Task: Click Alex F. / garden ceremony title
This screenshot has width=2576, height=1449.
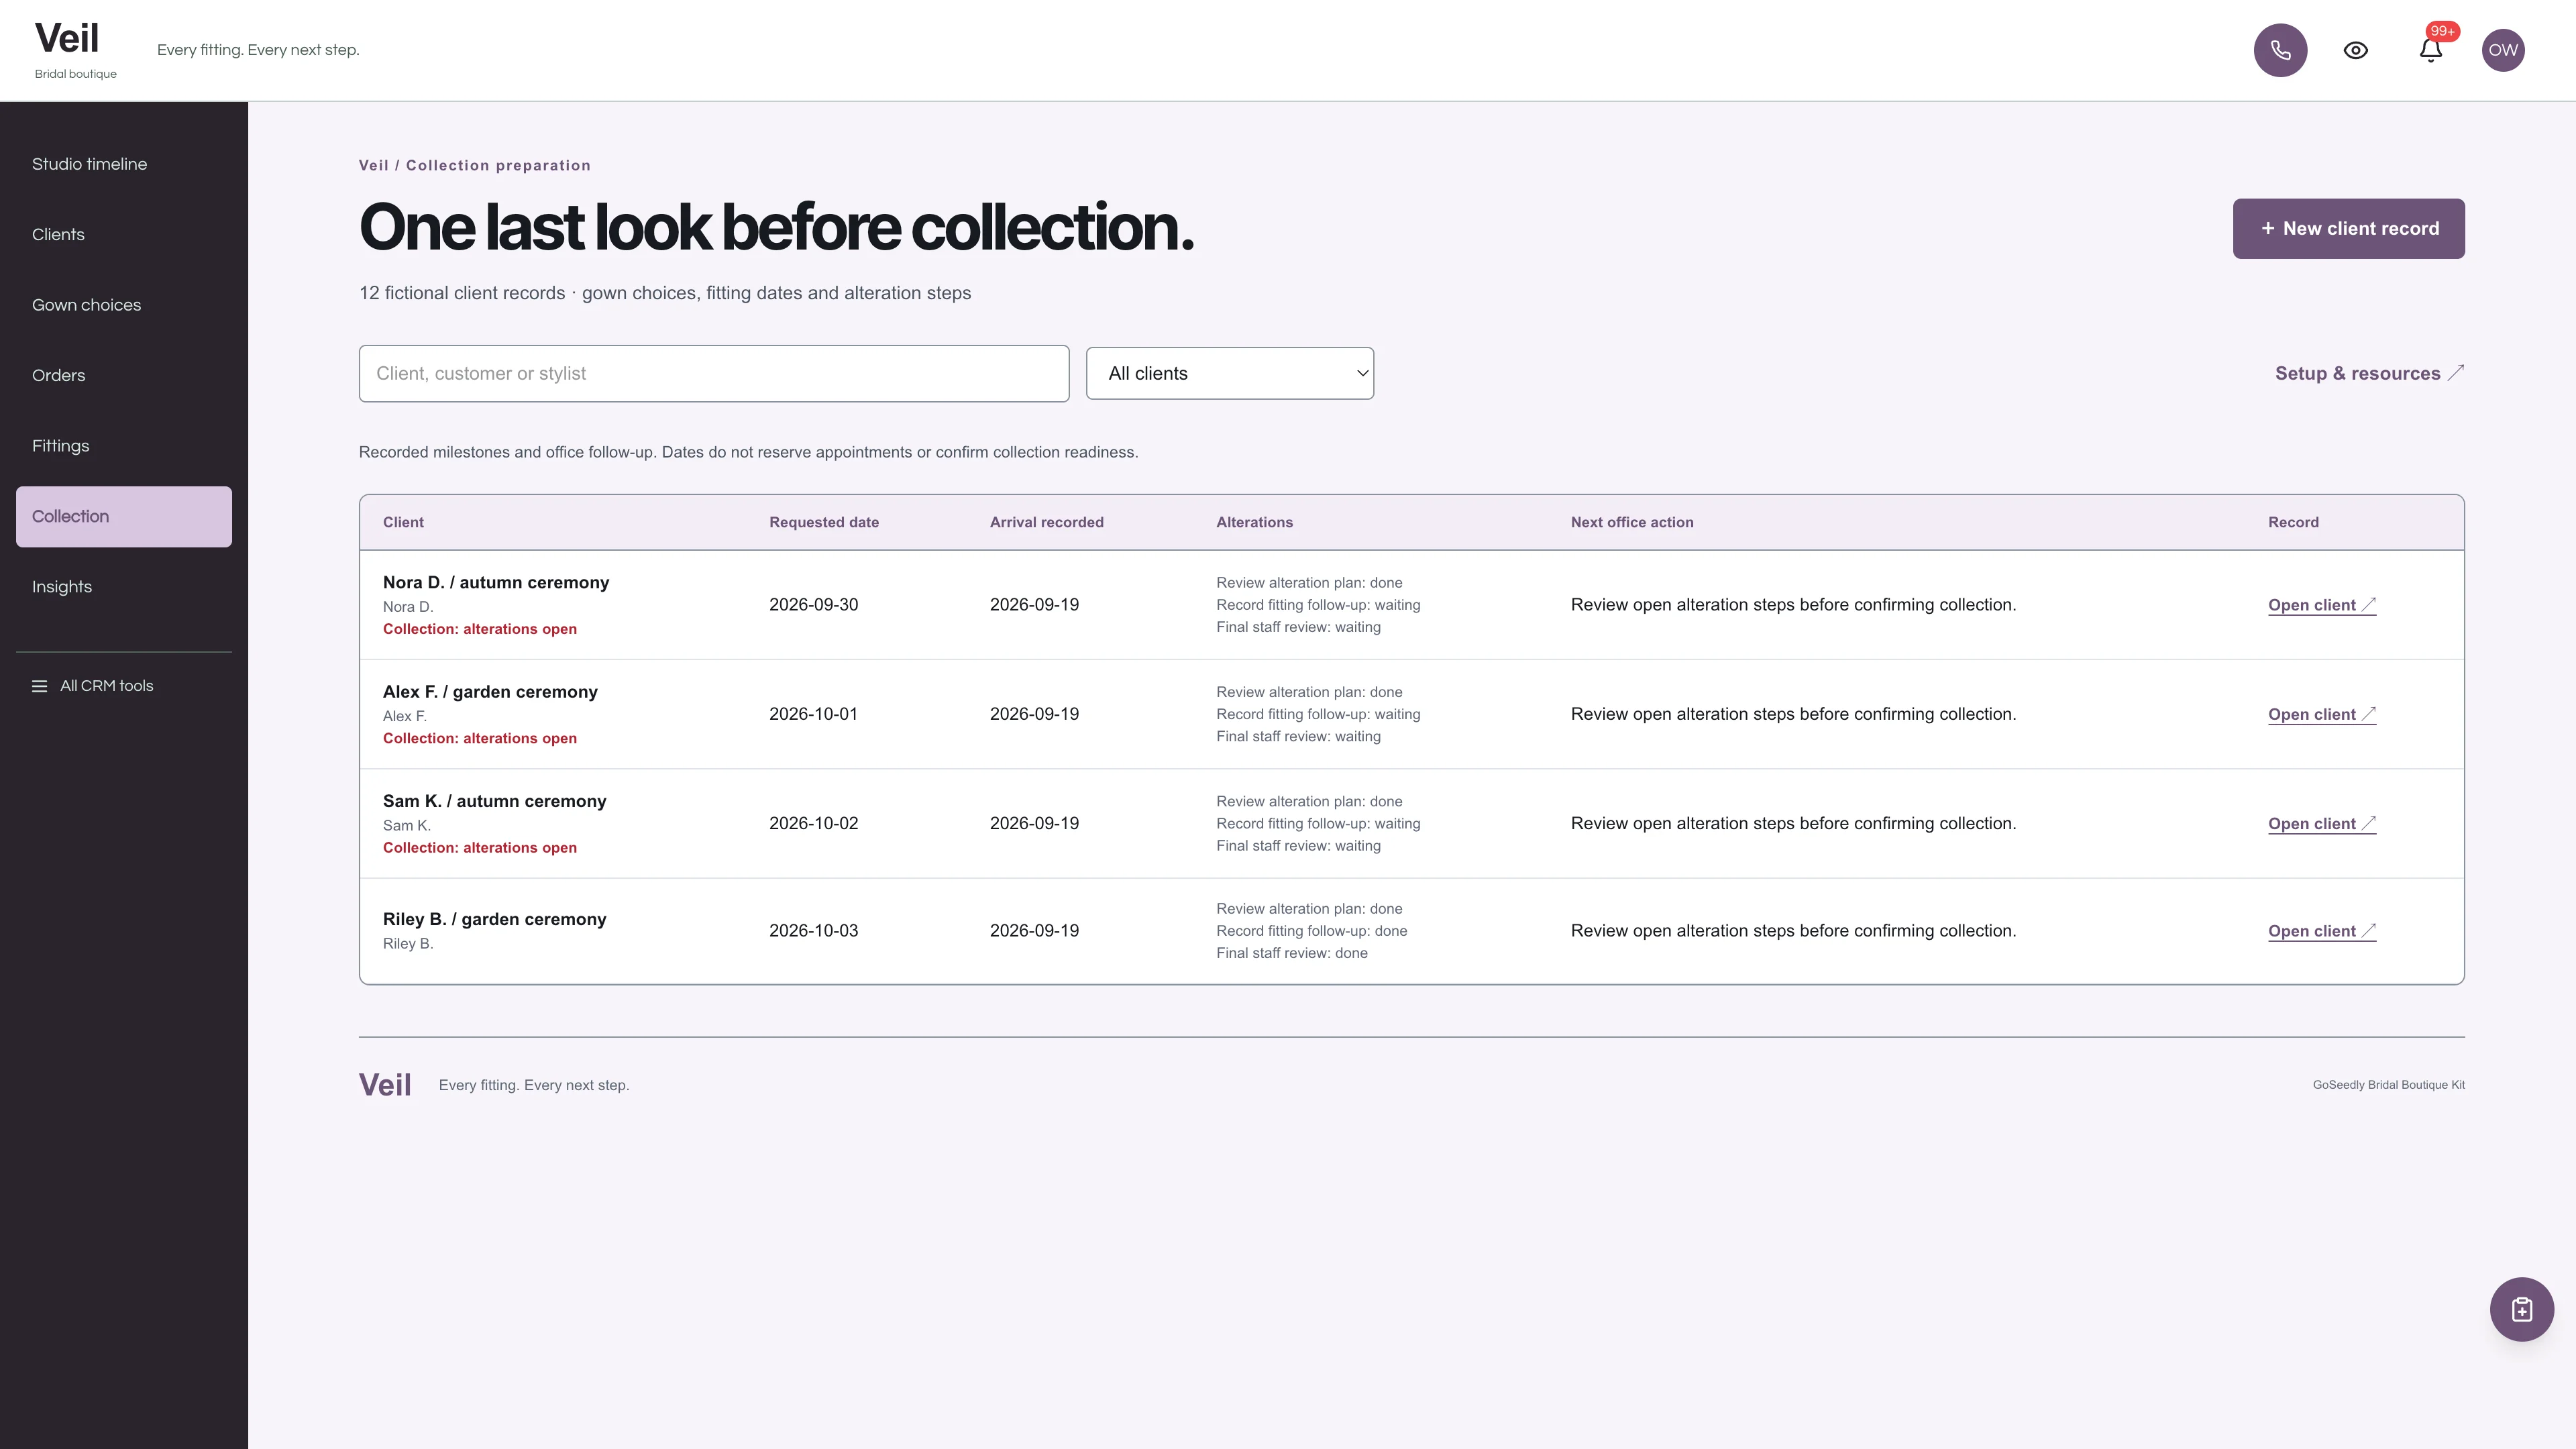Action: point(490,692)
